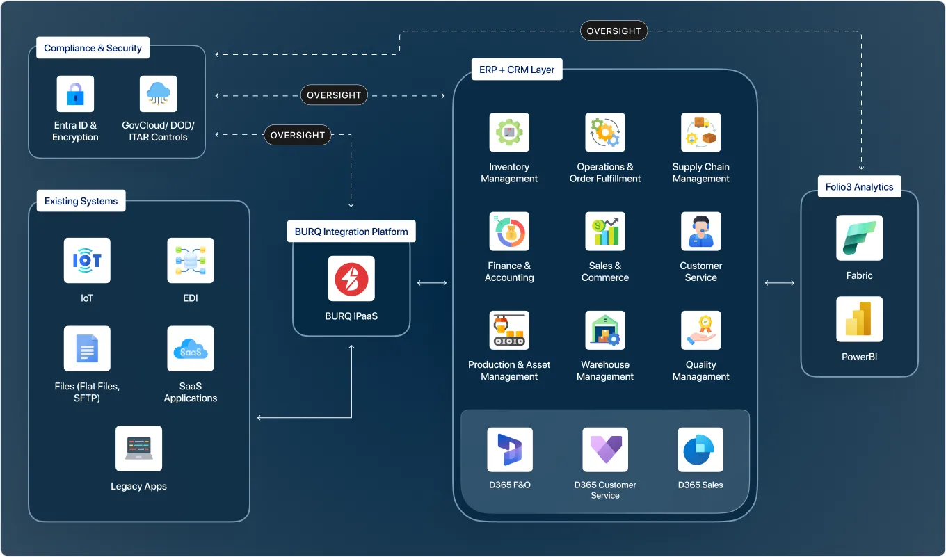Click the 'Inventory Management' label text
946x557 pixels.
click(509, 172)
